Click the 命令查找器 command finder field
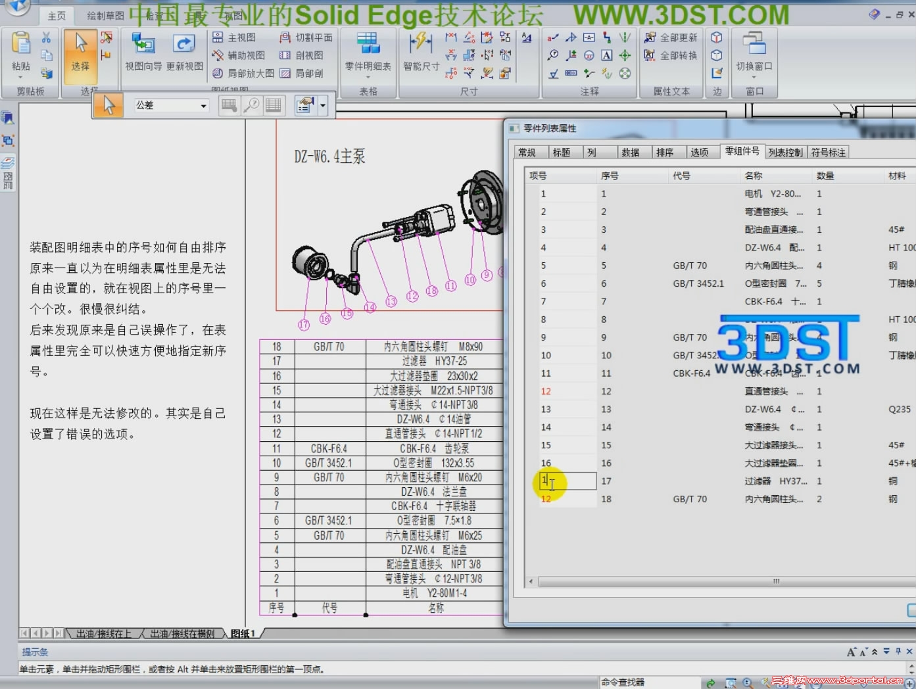 (x=648, y=682)
